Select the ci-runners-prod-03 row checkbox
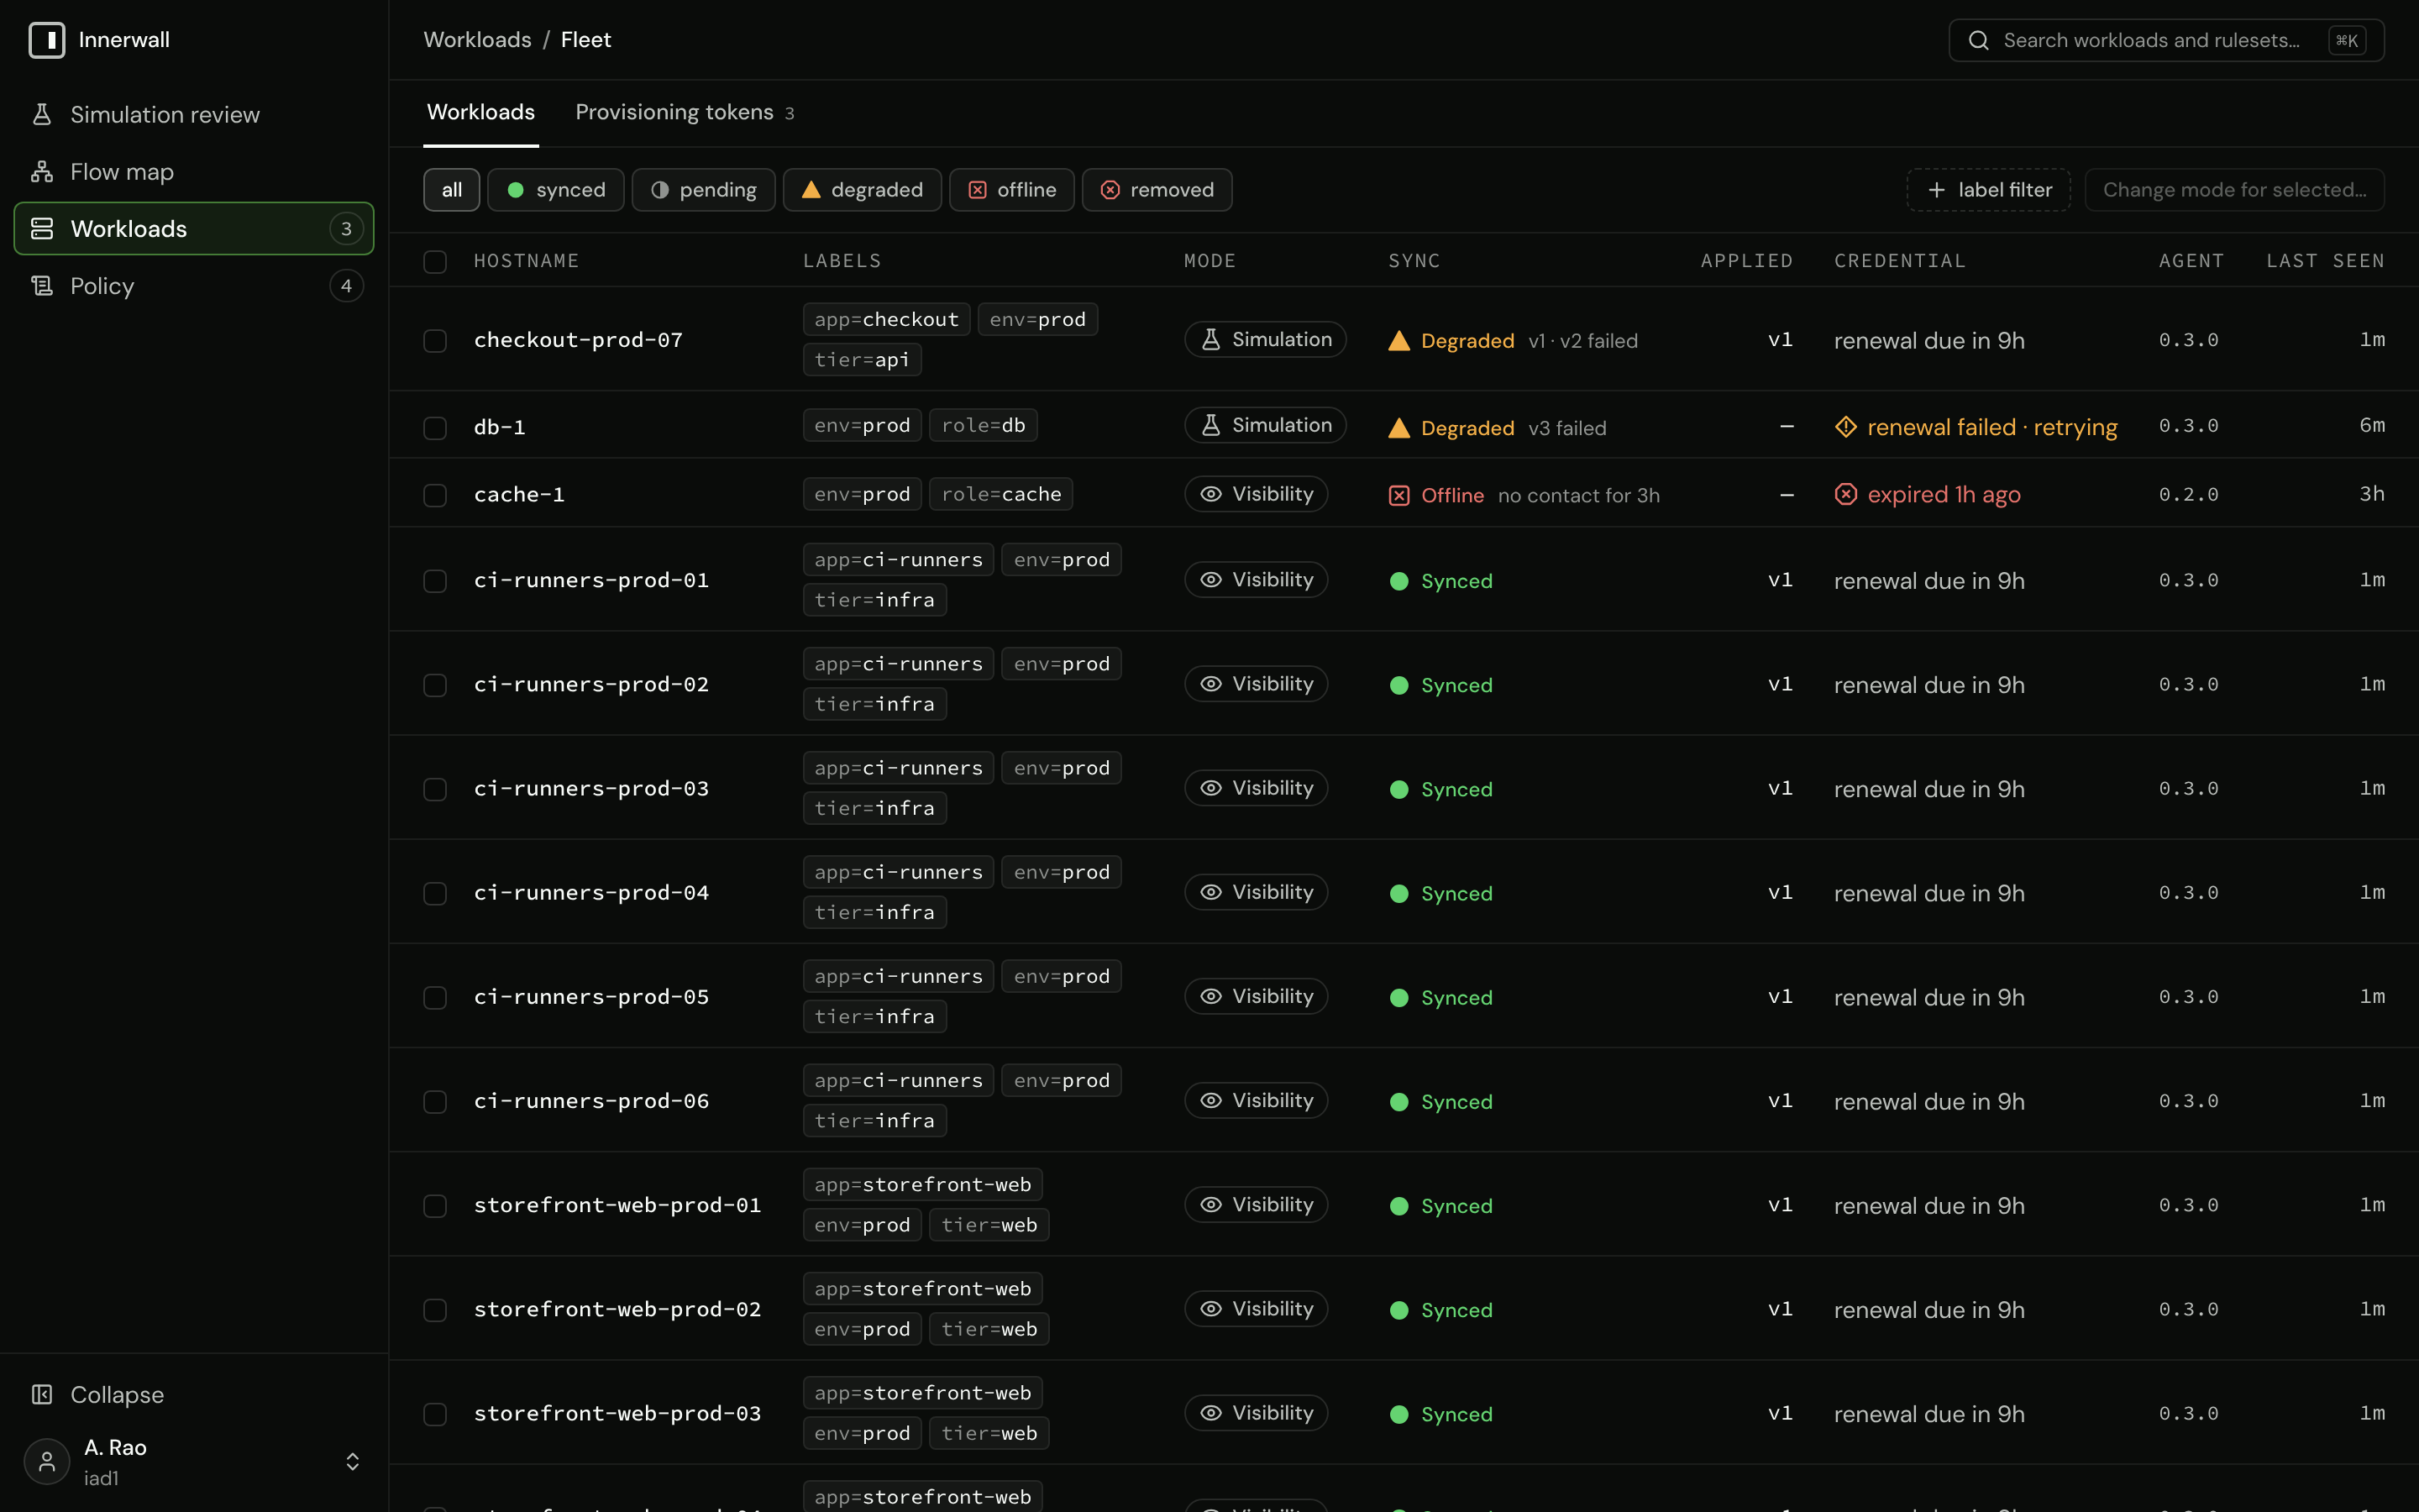Image resolution: width=2419 pixels, height=1512 pixels. coord(435,790)
